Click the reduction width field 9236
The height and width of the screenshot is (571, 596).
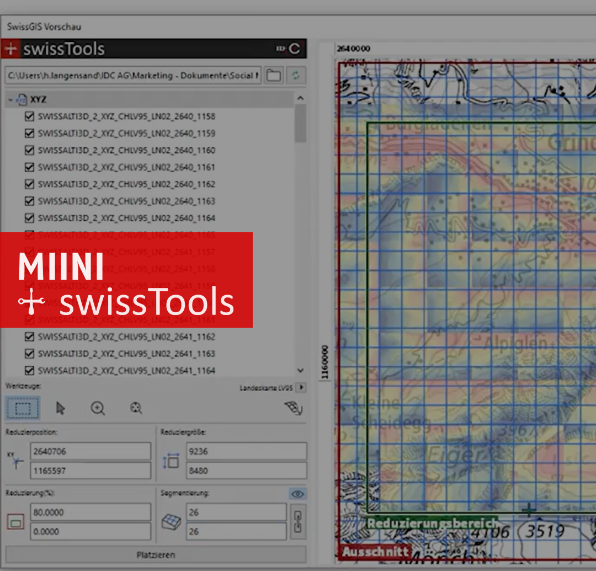click(x=246, y=451)
